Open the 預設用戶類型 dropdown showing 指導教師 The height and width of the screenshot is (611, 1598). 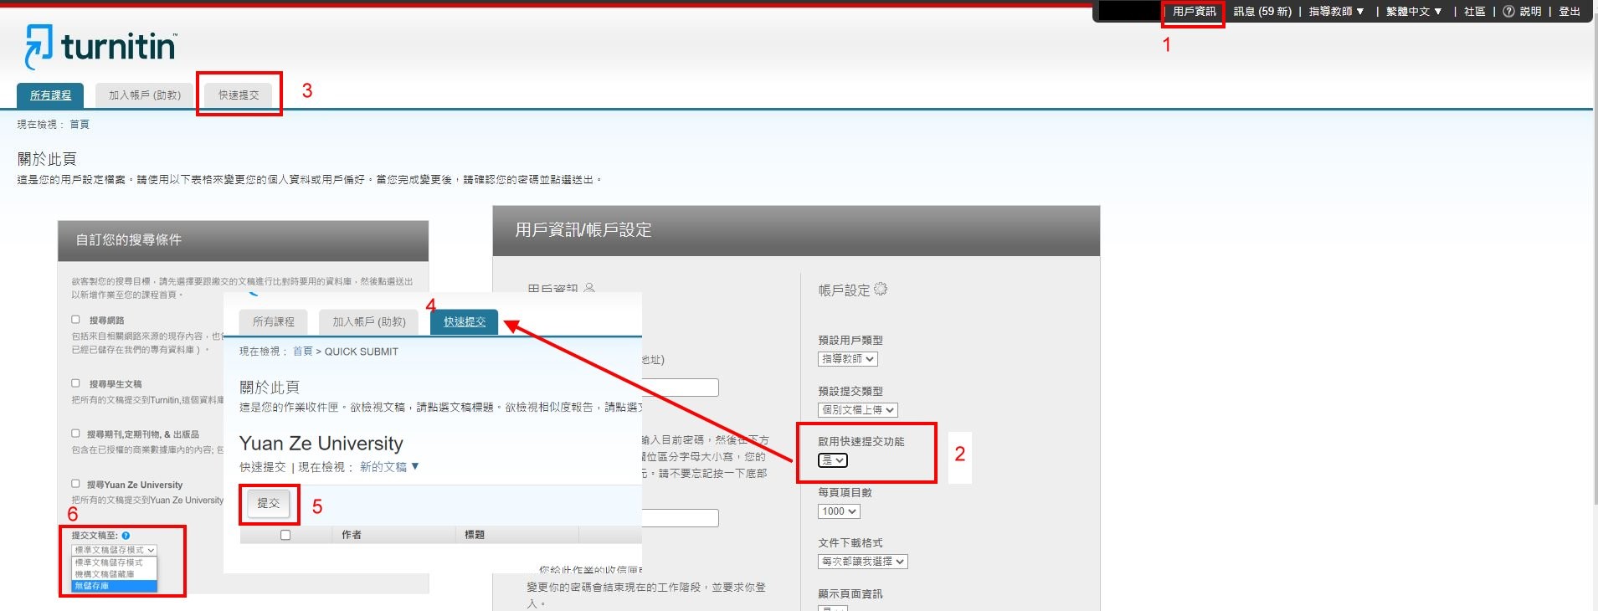click(x=848, y=359)
